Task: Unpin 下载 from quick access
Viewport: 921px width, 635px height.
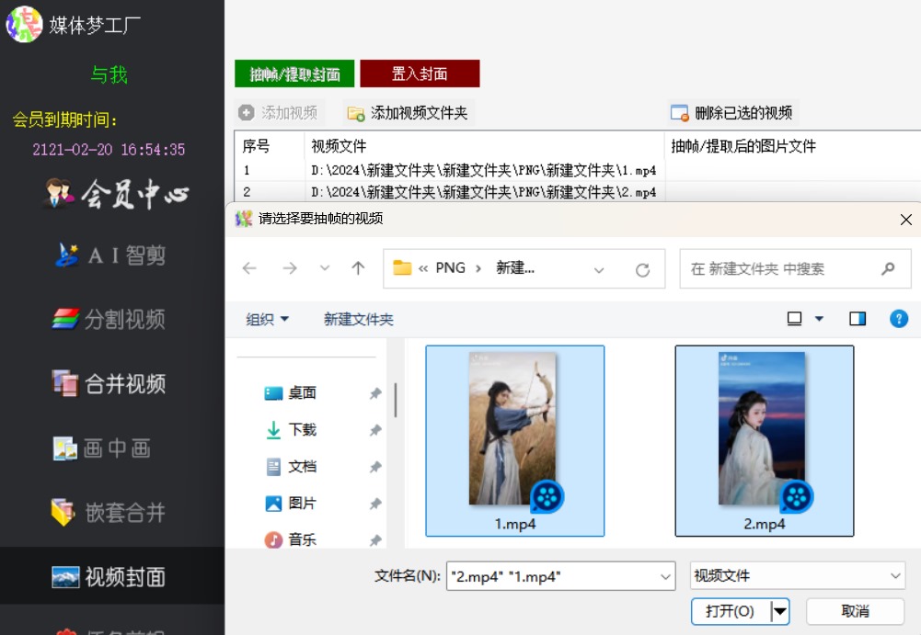Action: (376, 430)
